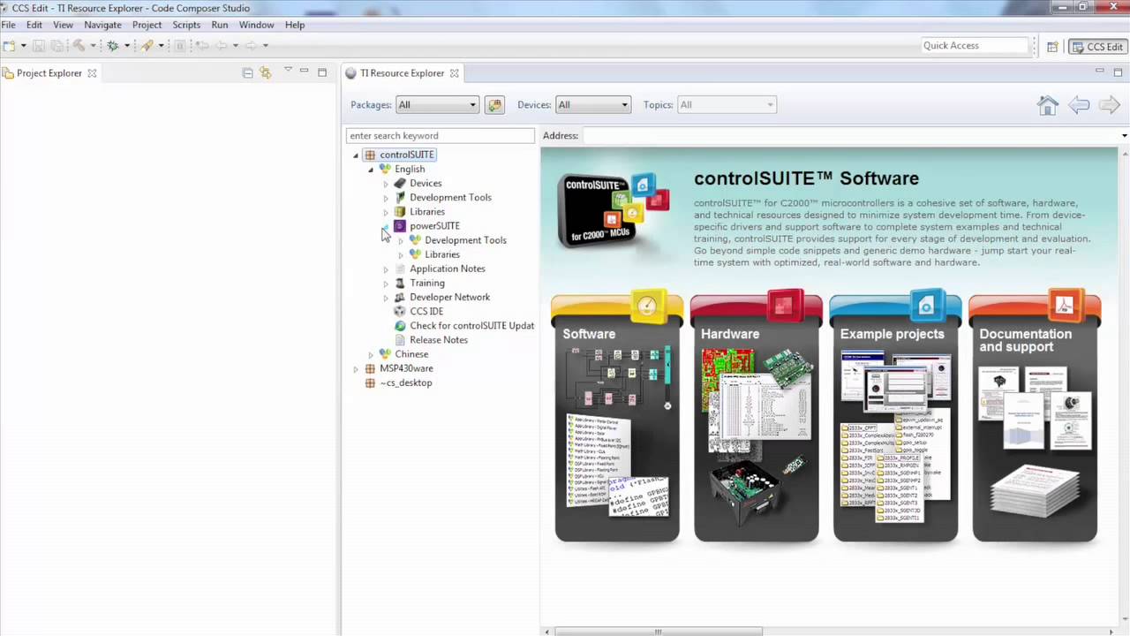Toggle Link with Editor in Project Explorer
1130x636 pixels.
(x=265, y=72)
